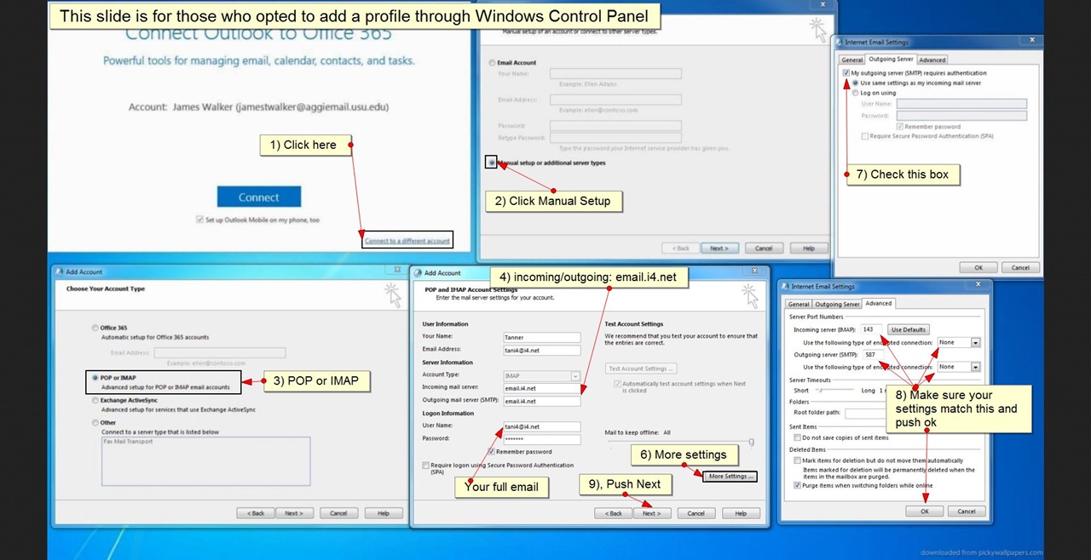
Task: Click the Internet Email Settings icon above the Server Port Numbers
Action: (x=785, y=287)
